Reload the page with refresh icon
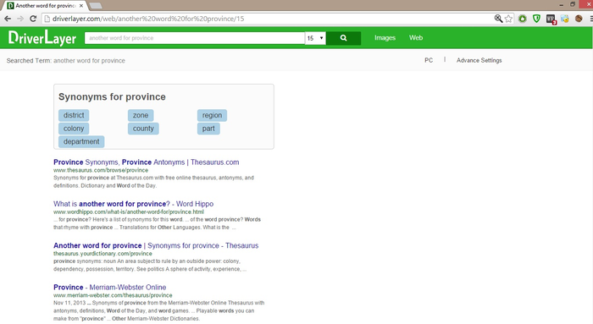Image resolution: width=593 pixels, height=324 pixels. pos(33,19)
